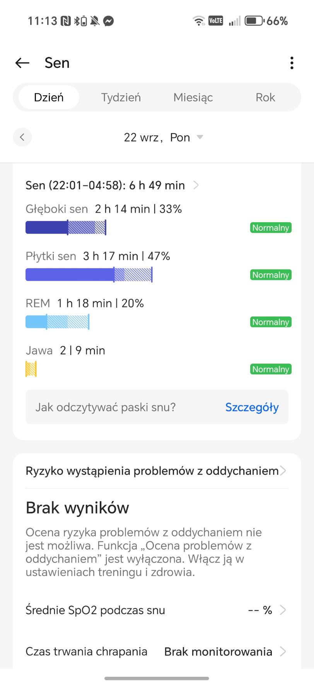
Task: Open snoring duration details
Action: pos(283,652)
